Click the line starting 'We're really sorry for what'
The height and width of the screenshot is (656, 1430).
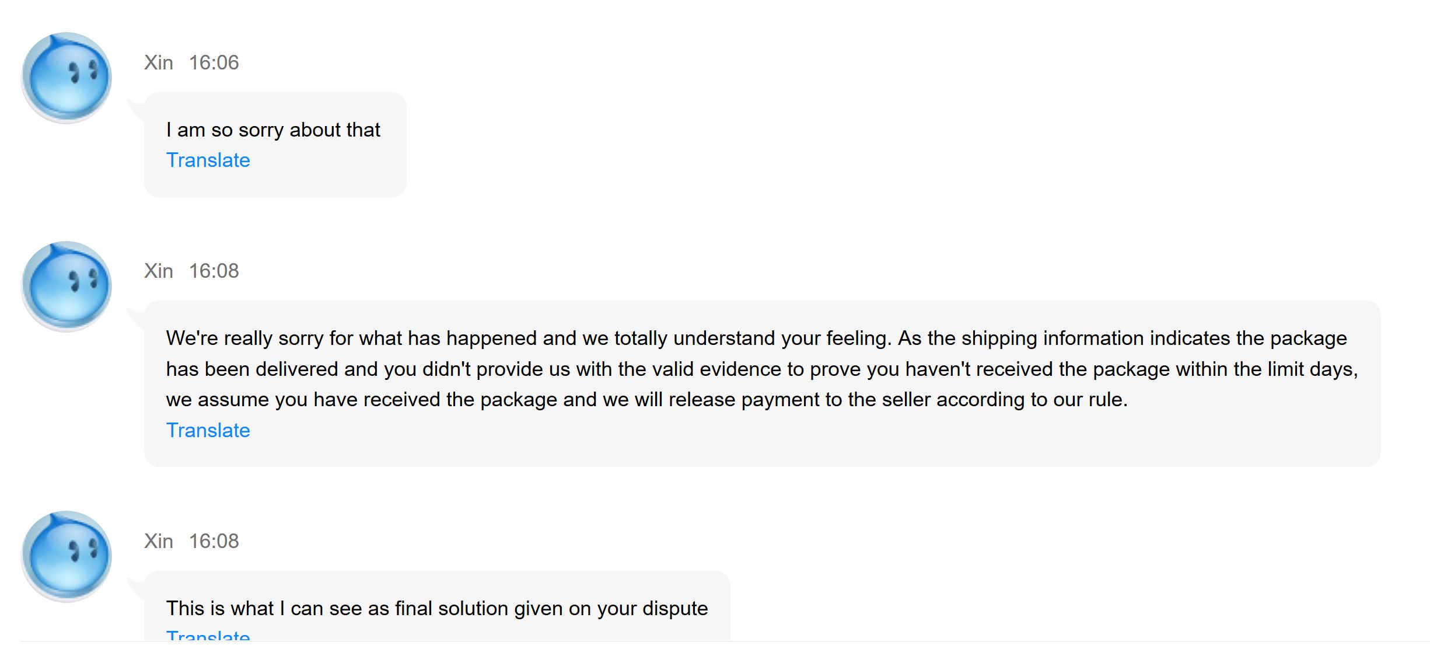pos(756,338)
